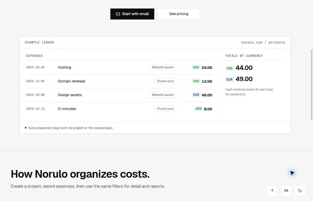The width and height of the screenshot is (313, 201).
Task: Toggle dark mode with the moon icon
Action: tap(300, 190)
